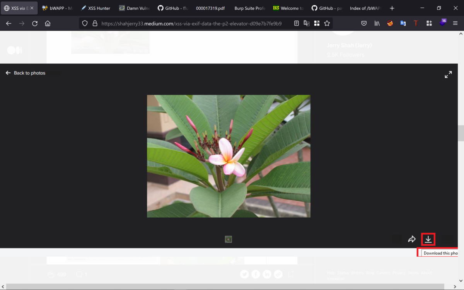The image size is (464, 290).
Task: Show tracking protection shield info
Action: tap(85, 24)
